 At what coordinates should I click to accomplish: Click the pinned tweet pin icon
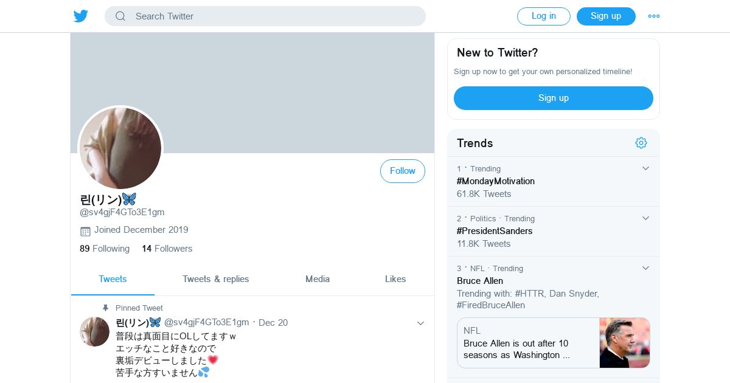105,308
